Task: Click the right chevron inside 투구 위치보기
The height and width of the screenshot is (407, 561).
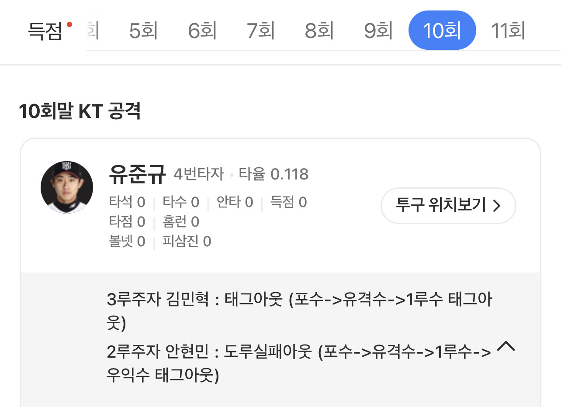Action: 496,205
